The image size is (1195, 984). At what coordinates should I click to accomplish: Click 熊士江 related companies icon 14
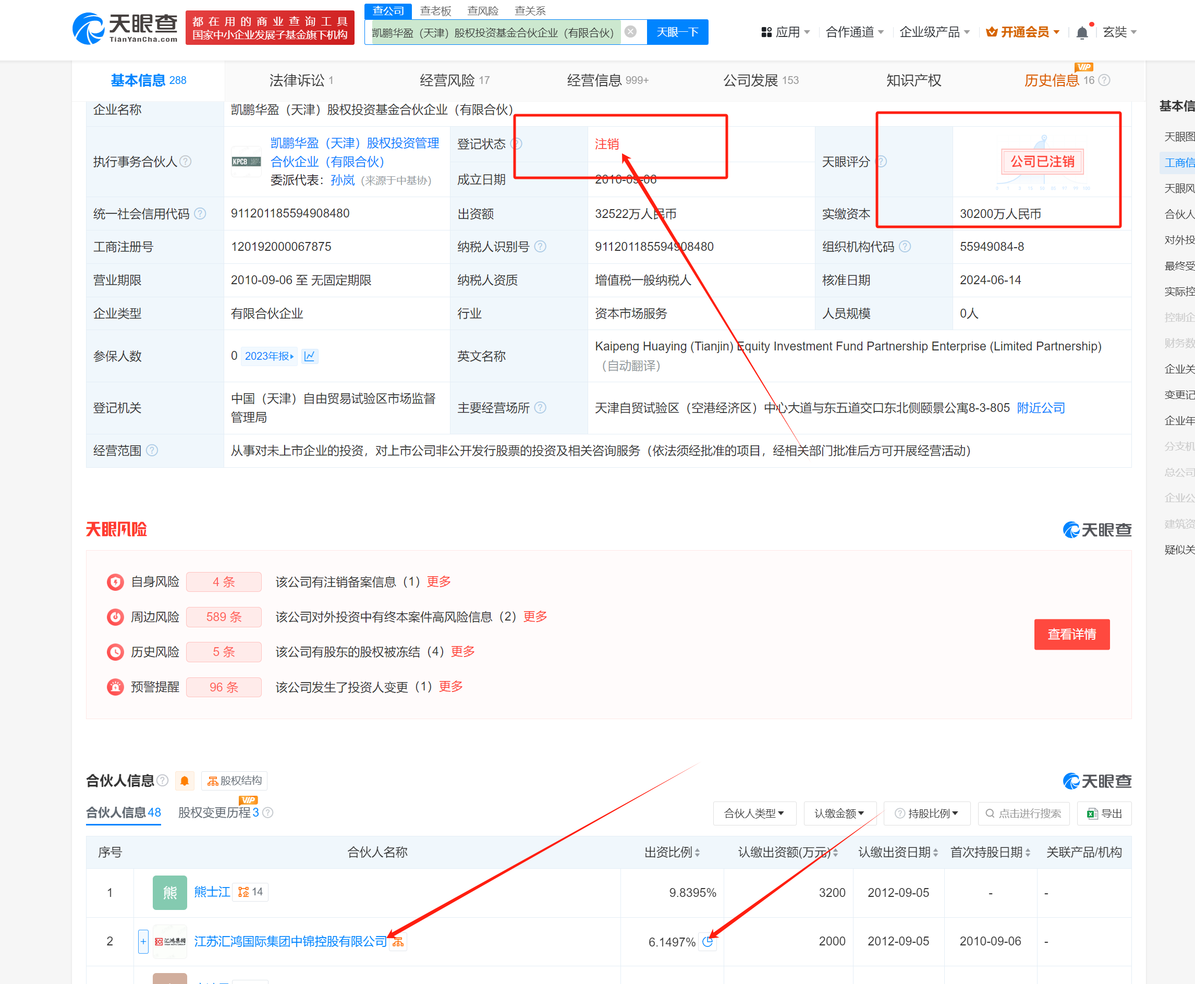point(250,892)
